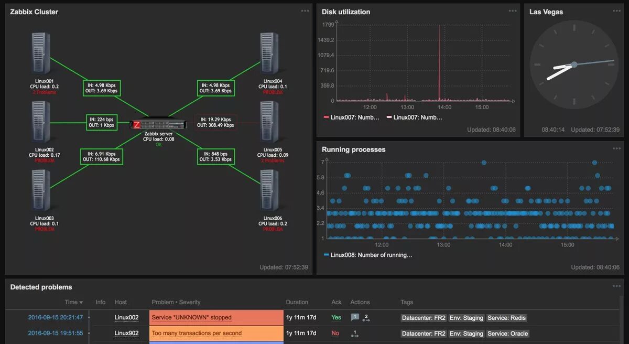Click the 'Running processes' widget title
Screen dimensions: 629x344
click(x=354, y=149)
